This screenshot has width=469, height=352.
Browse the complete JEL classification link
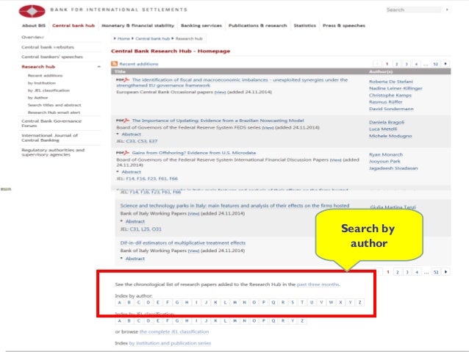pyautogui.click(x=174, y=331)
